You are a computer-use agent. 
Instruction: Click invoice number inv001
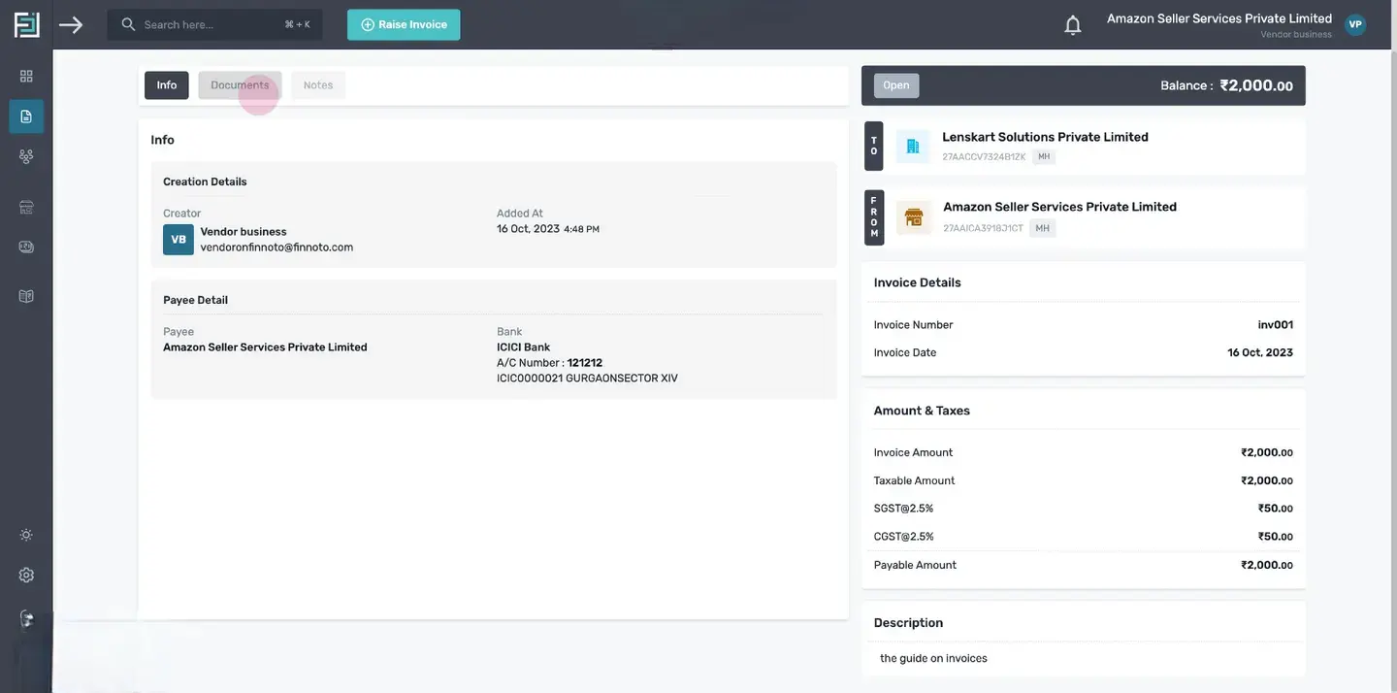click(x=1275, y=325)
